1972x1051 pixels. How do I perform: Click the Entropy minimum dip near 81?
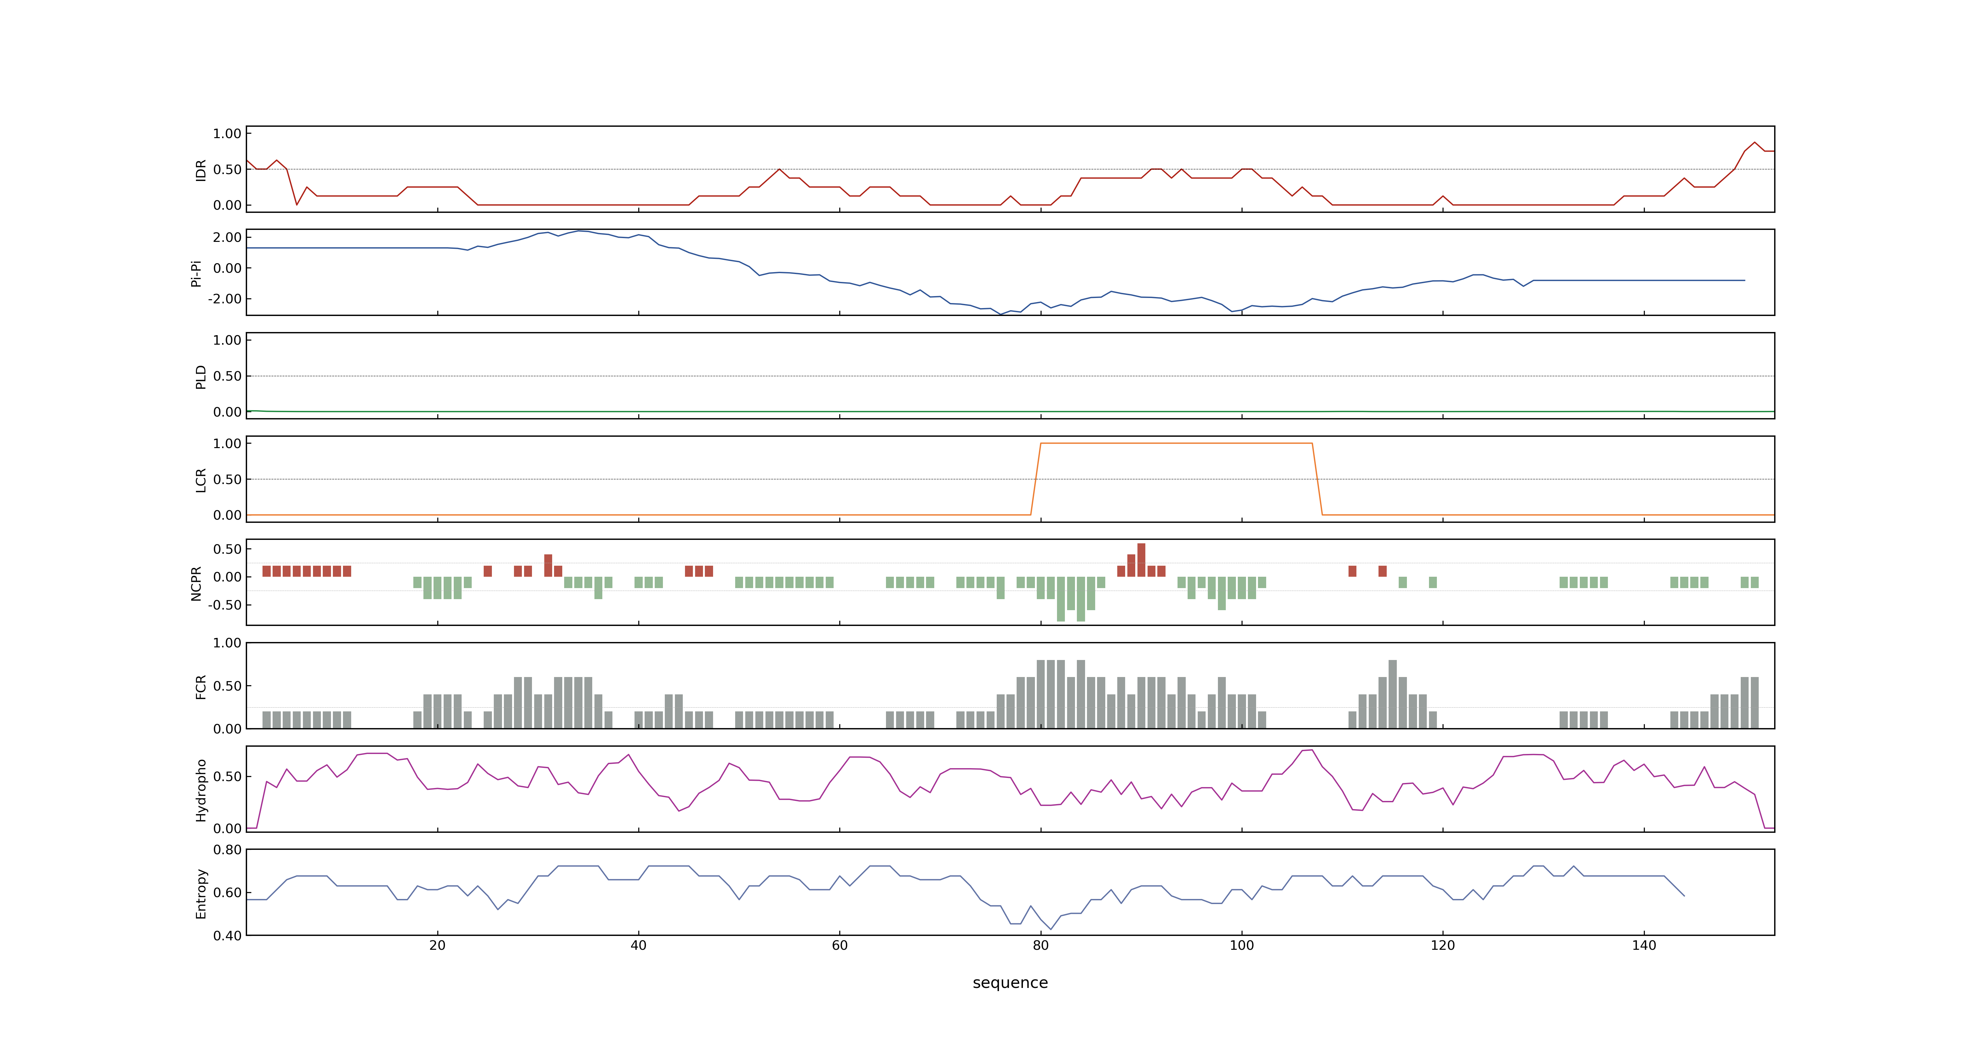1050,929
